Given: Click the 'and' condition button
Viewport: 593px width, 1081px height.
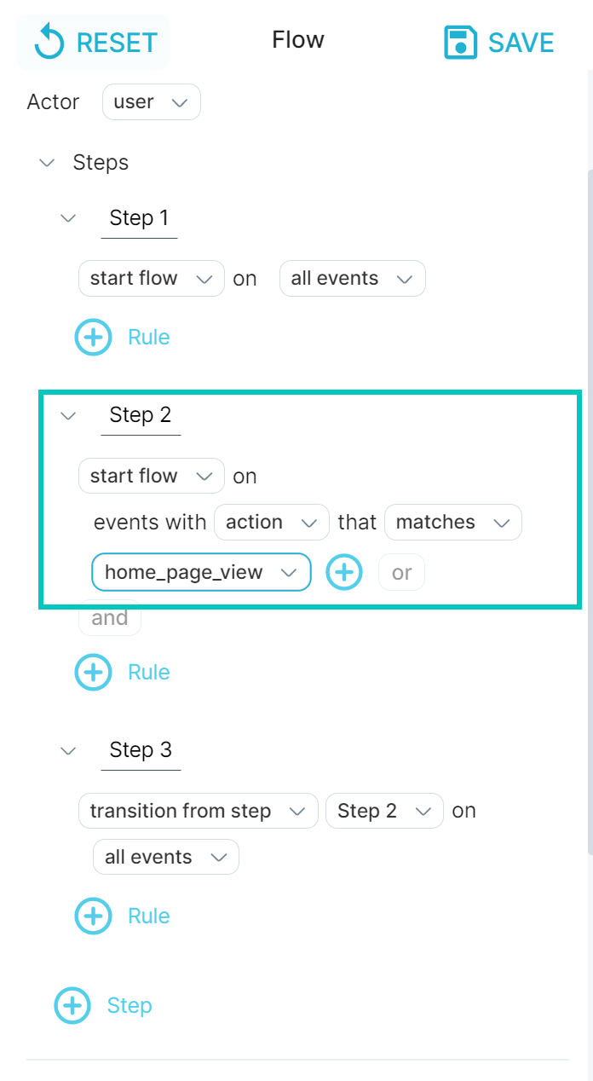Looking at the screenshot, I should 110,618.
